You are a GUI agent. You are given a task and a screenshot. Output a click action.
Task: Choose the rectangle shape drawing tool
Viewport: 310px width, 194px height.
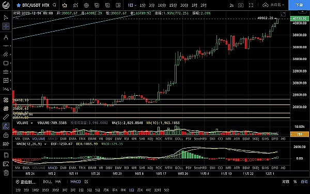tap(6, 63)
